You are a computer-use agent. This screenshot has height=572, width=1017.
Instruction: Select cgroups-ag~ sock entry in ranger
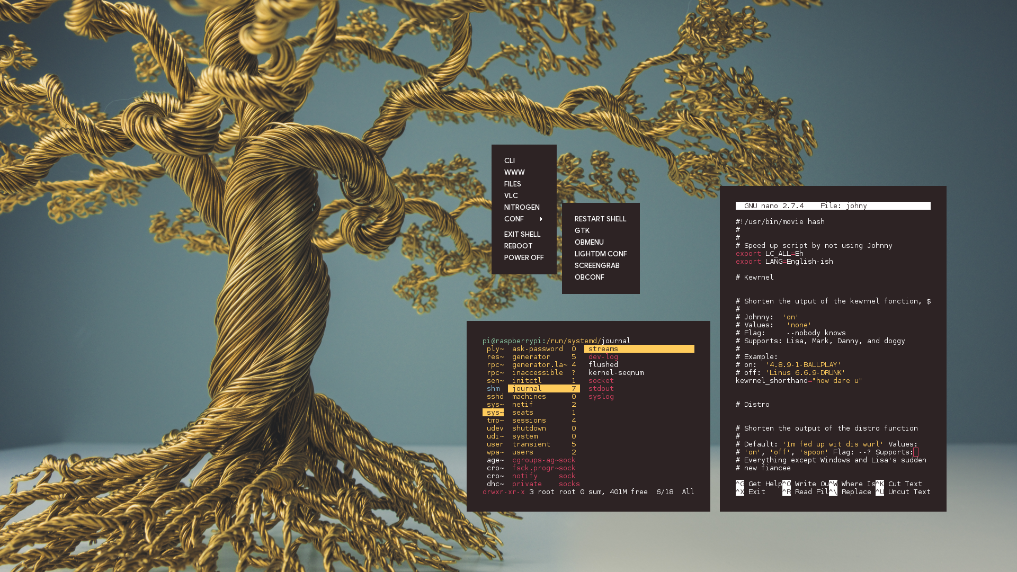click(x=544, y=460)
